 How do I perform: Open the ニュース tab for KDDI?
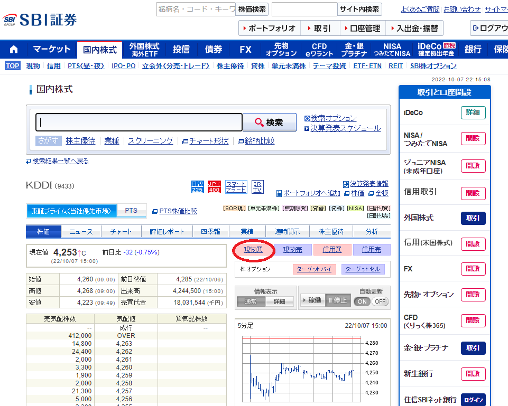coord(82,231)
